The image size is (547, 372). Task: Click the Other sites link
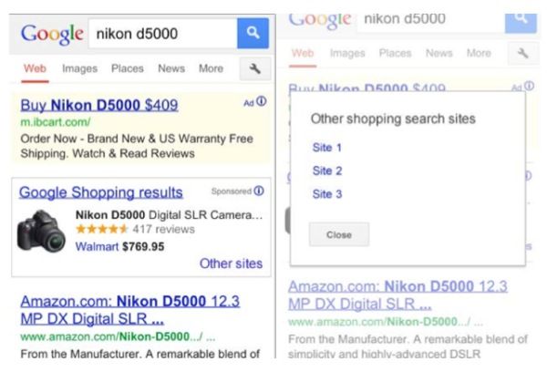[x=231, y=264]
